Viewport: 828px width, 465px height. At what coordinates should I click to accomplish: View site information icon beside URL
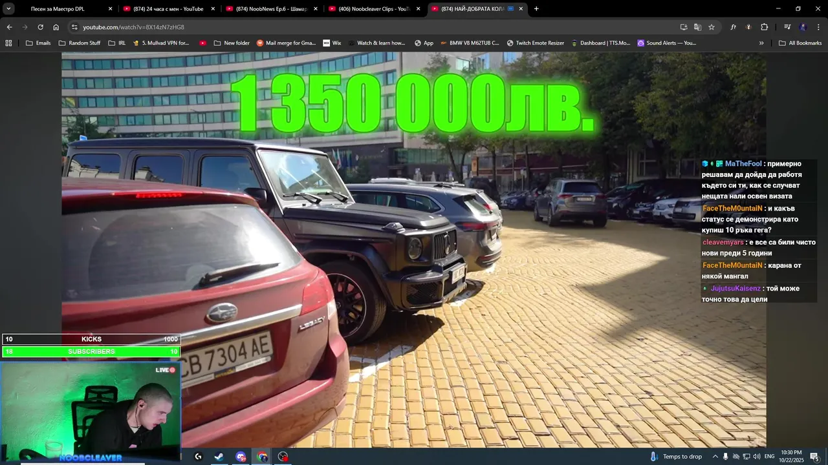tap(74, 27)
